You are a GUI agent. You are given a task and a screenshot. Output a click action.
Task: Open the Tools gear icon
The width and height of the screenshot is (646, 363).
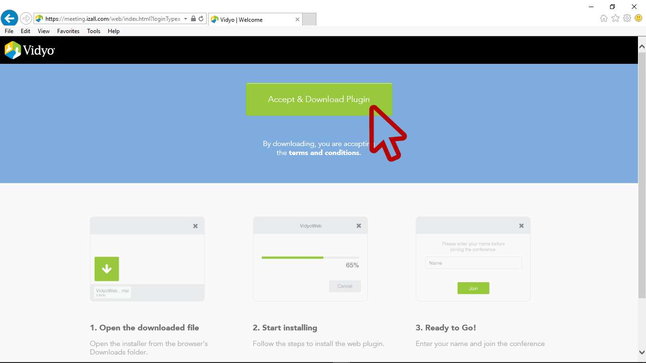click(627, 18)
